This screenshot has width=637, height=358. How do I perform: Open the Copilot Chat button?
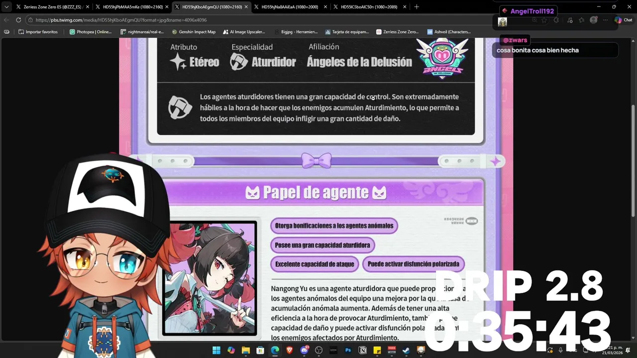click(x=623, y=20)
